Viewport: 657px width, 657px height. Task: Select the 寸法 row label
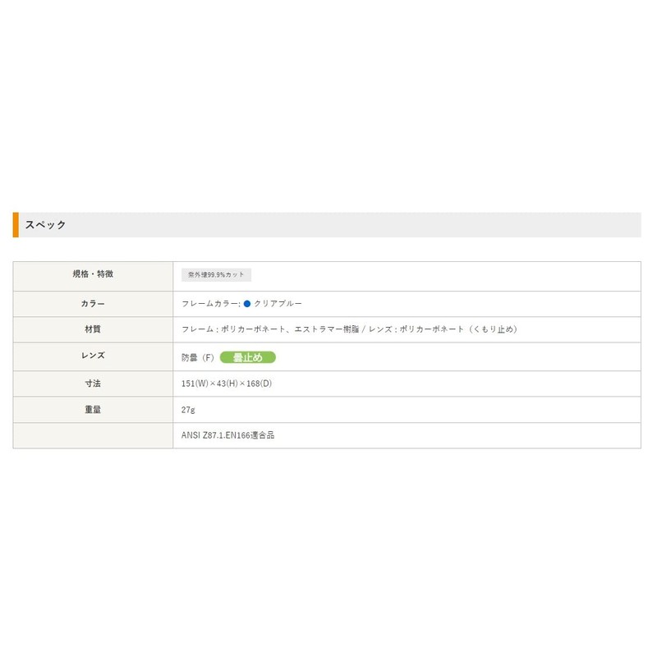click(x=93, y=384)
